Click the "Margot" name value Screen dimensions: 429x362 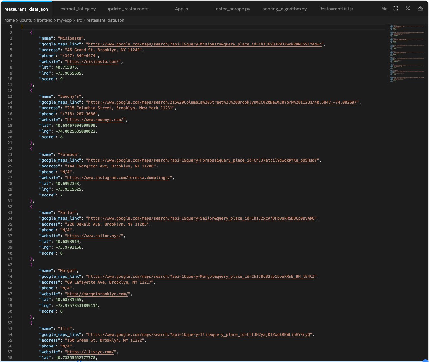67,271
